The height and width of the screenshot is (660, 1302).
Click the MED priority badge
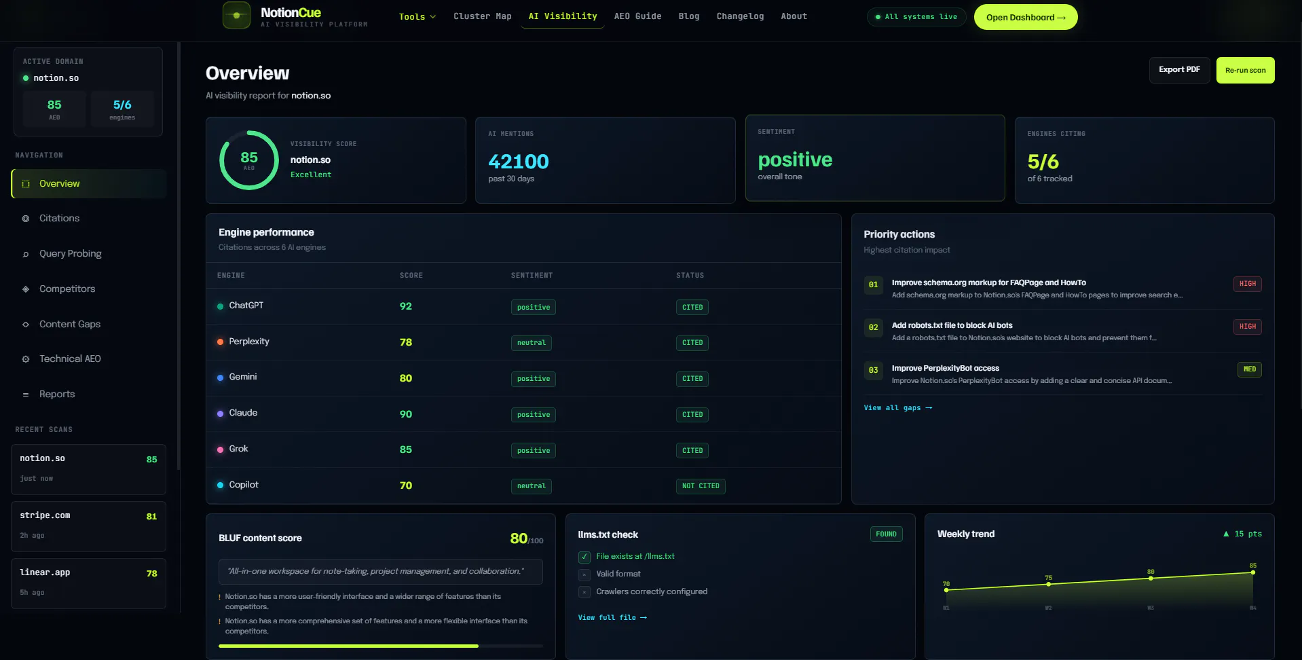pyautogui.click(x=1250, y=369)
